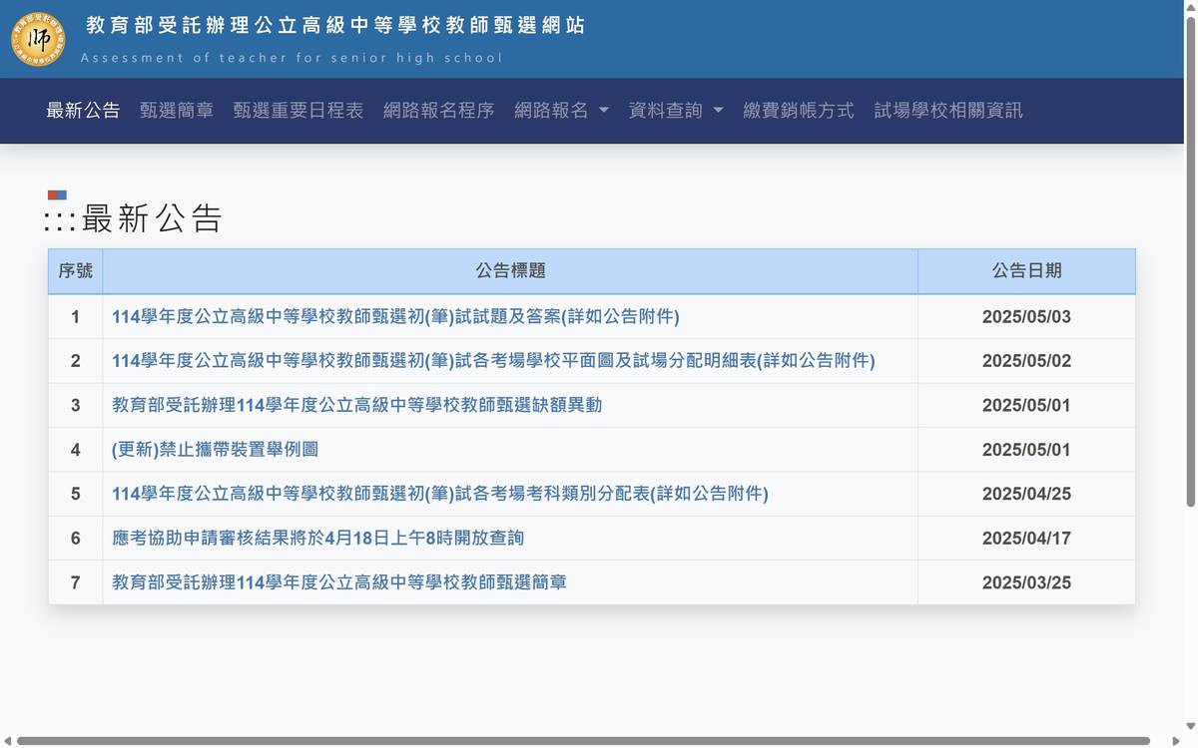The image size is (1198, 748).
Task: Click the gold 師 site logo
Action: coord(38,40)
